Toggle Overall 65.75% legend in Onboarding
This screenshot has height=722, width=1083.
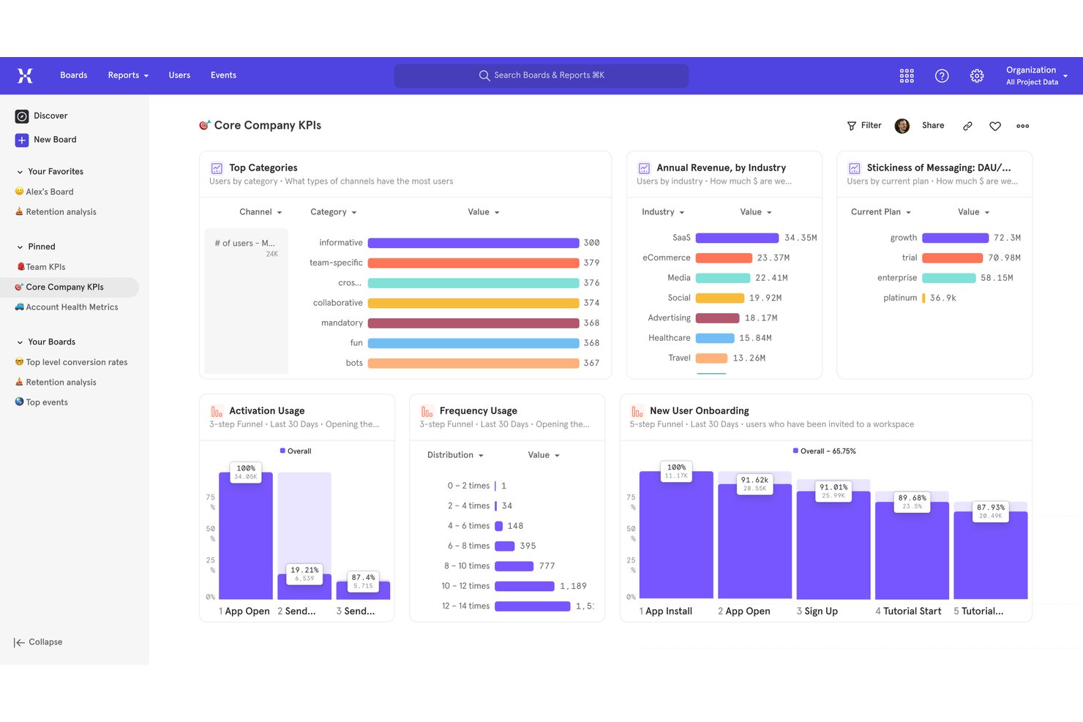825,451
